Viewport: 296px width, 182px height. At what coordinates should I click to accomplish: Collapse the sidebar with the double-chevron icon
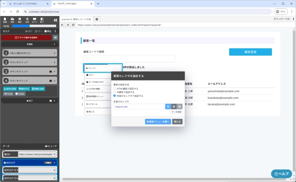[x=55, y=20]
